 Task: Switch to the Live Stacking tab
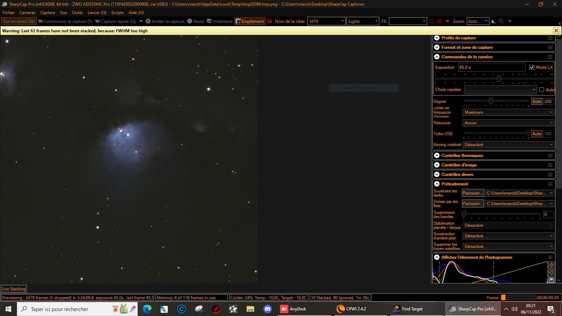[14, 289]
